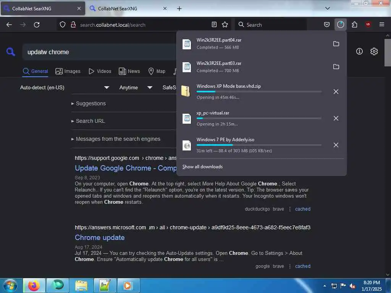391x293 pixels.
Task: Expand the Search URL section
Action: [88, 121]
